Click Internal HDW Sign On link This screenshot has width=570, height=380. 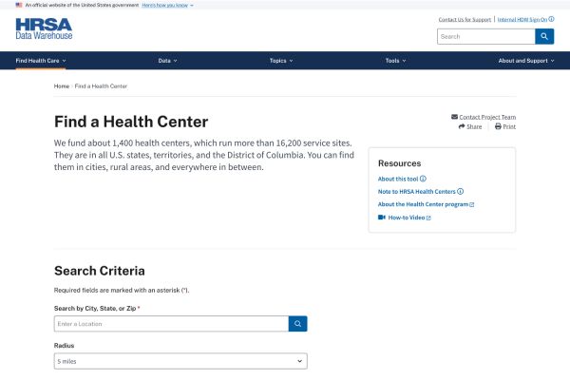click(x=522, y=19)
